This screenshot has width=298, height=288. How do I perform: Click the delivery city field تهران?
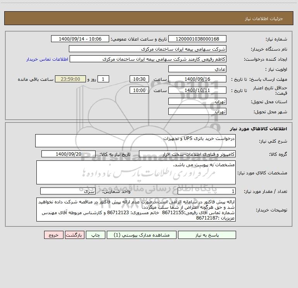pos(197,112)
